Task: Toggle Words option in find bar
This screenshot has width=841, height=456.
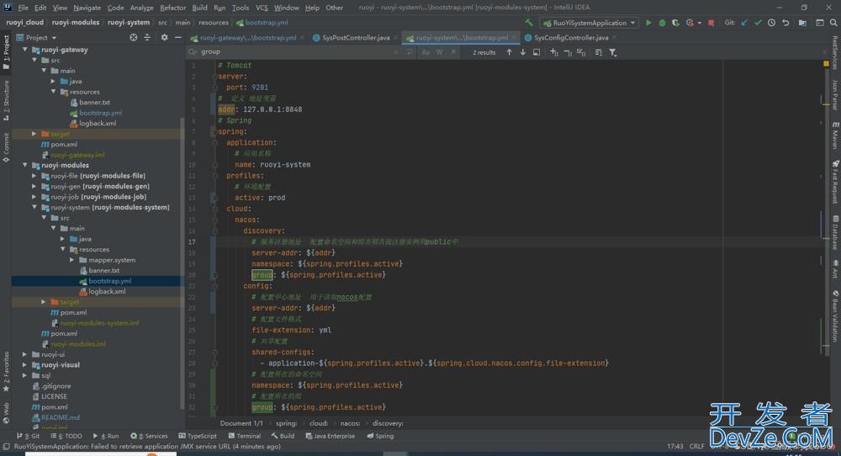Action: point(439,52)
